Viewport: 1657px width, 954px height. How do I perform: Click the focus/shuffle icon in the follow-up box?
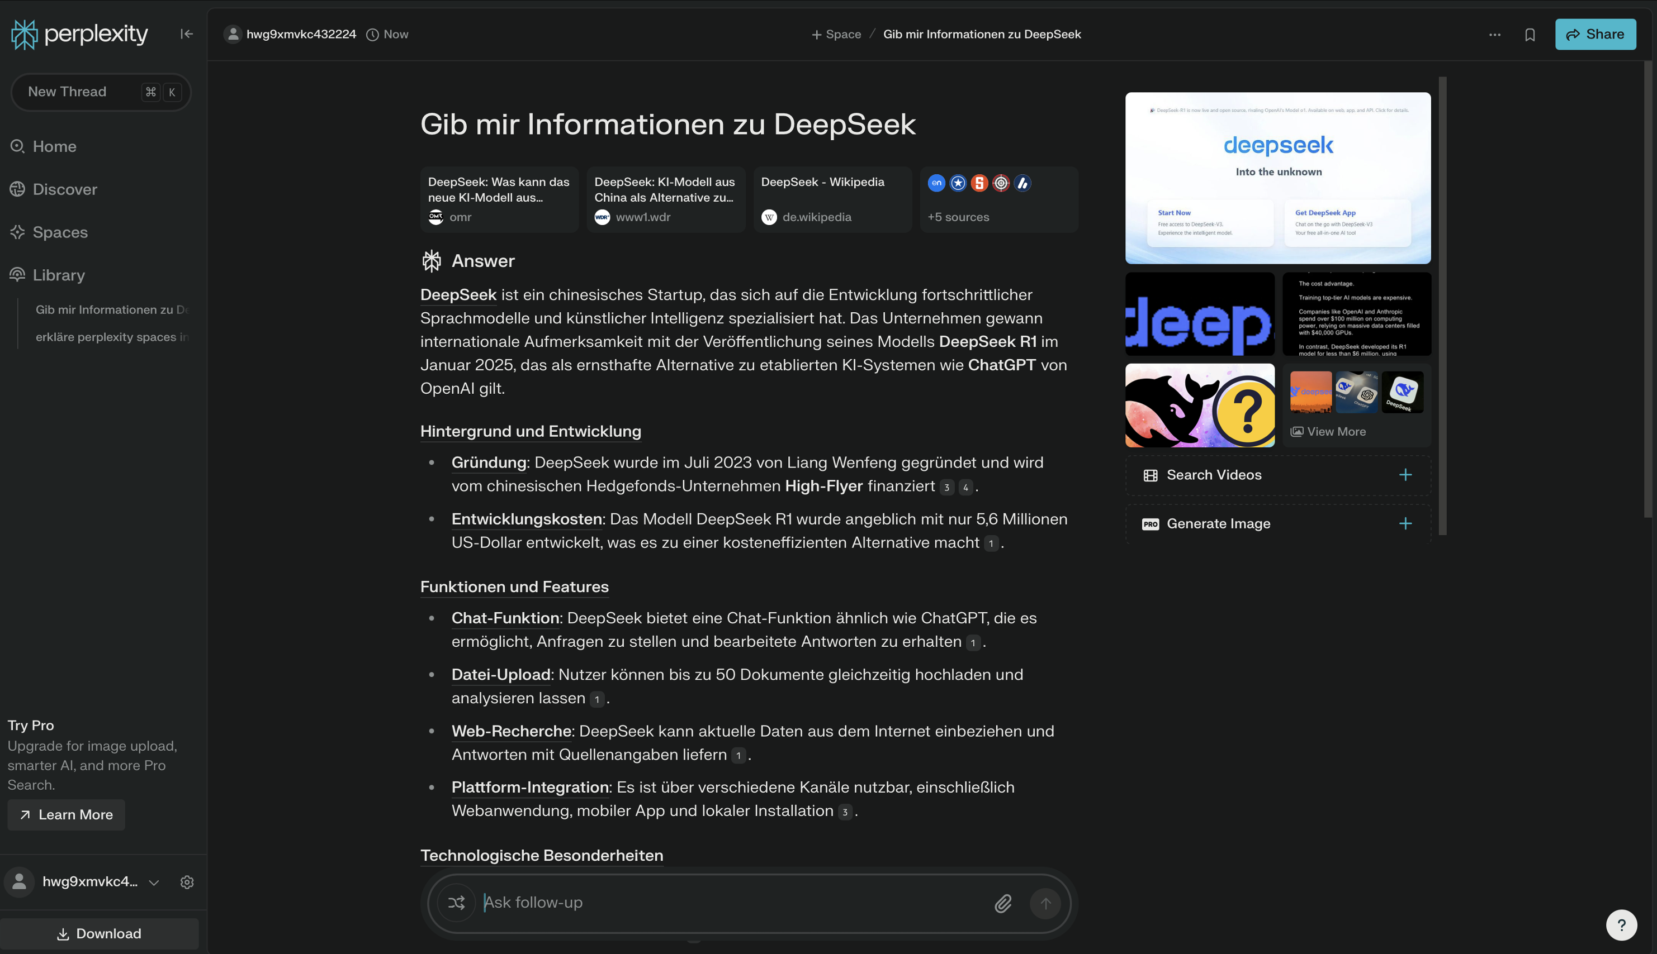tap(456, 903)
